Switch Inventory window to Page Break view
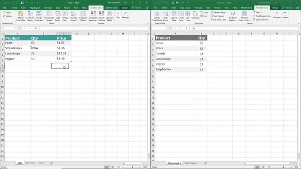Screen dimensions: 301x169 pyautogui.click(x=269, y=167)
